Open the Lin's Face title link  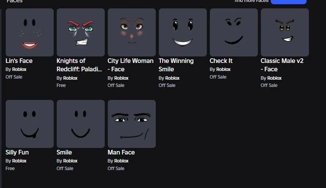point(19,61)
